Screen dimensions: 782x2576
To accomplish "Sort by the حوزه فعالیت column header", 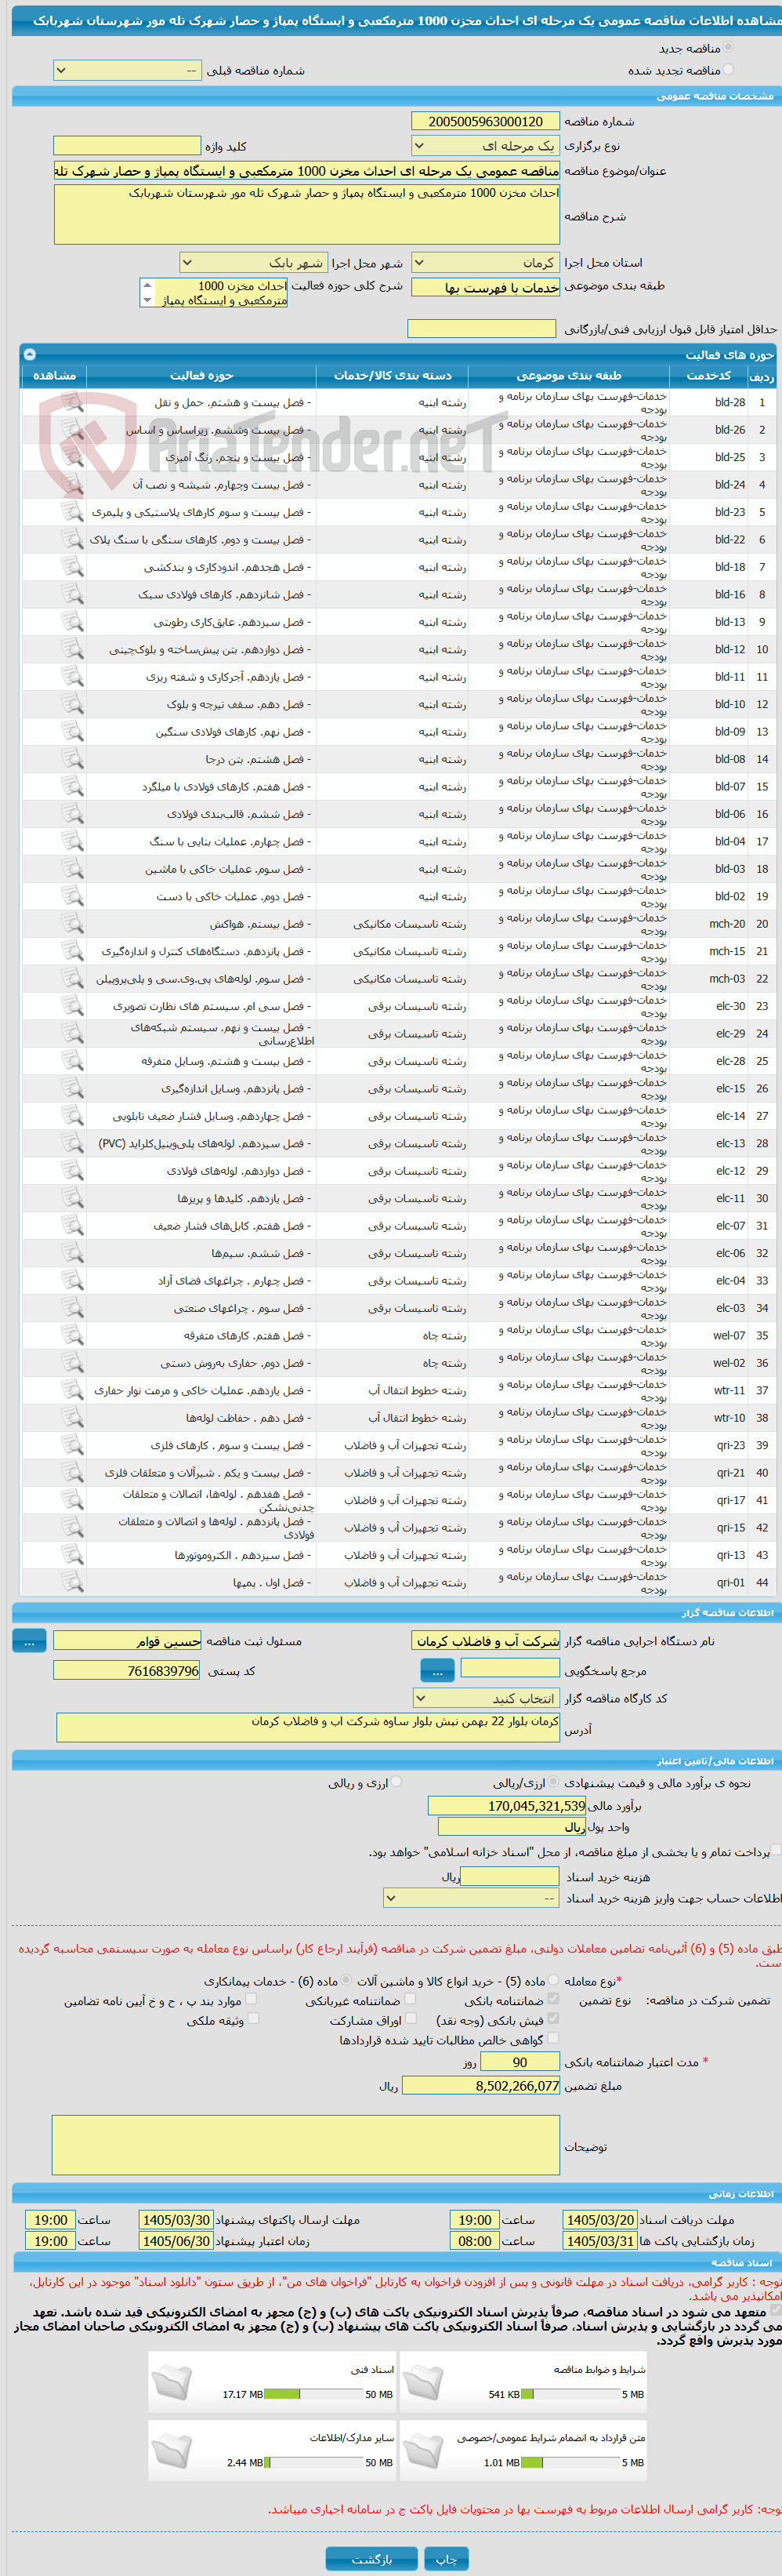I will click(x=201, y=376).
